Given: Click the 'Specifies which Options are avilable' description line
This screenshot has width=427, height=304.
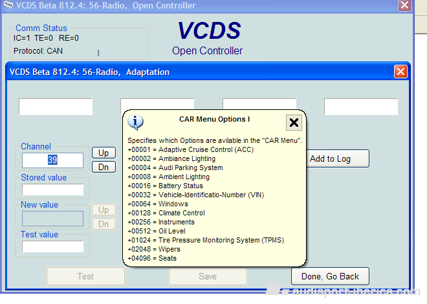Looking at the screenshot, I should coord(215,140).
